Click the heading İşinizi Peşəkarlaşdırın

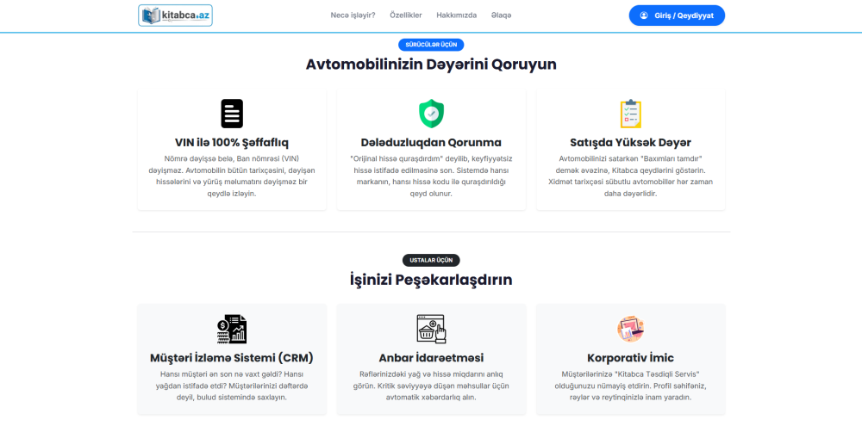coord(431,280)
